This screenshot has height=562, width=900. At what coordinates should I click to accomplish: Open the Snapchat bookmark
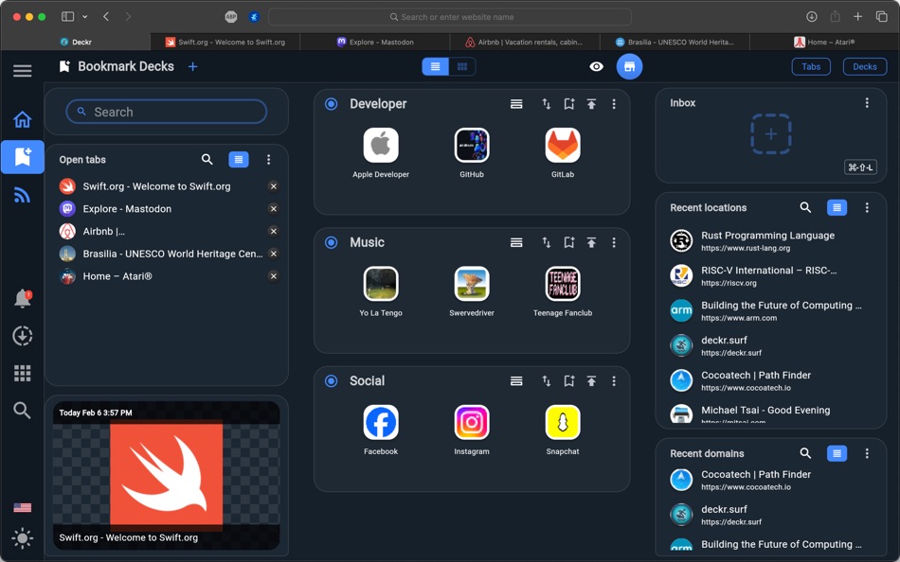563,422
